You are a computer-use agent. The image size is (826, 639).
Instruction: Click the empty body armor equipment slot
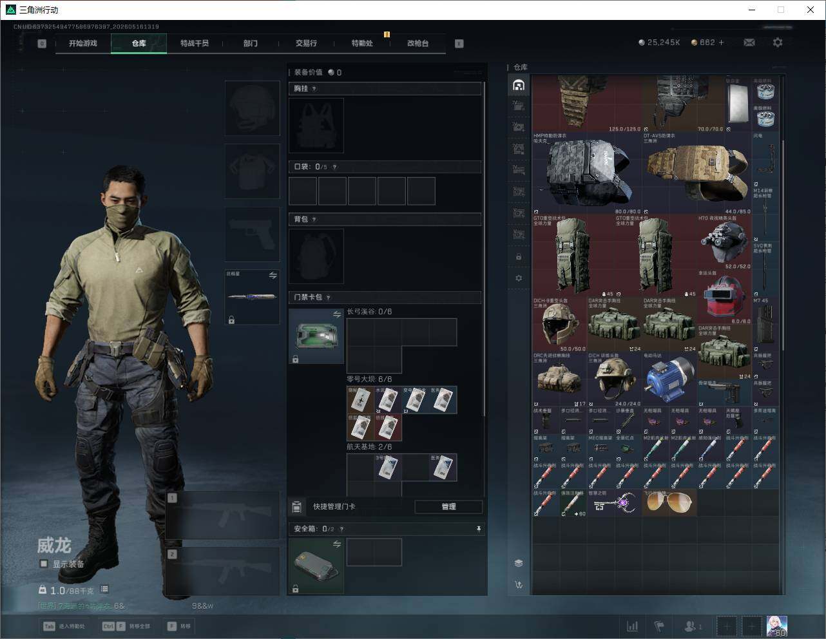pos(252,171)
